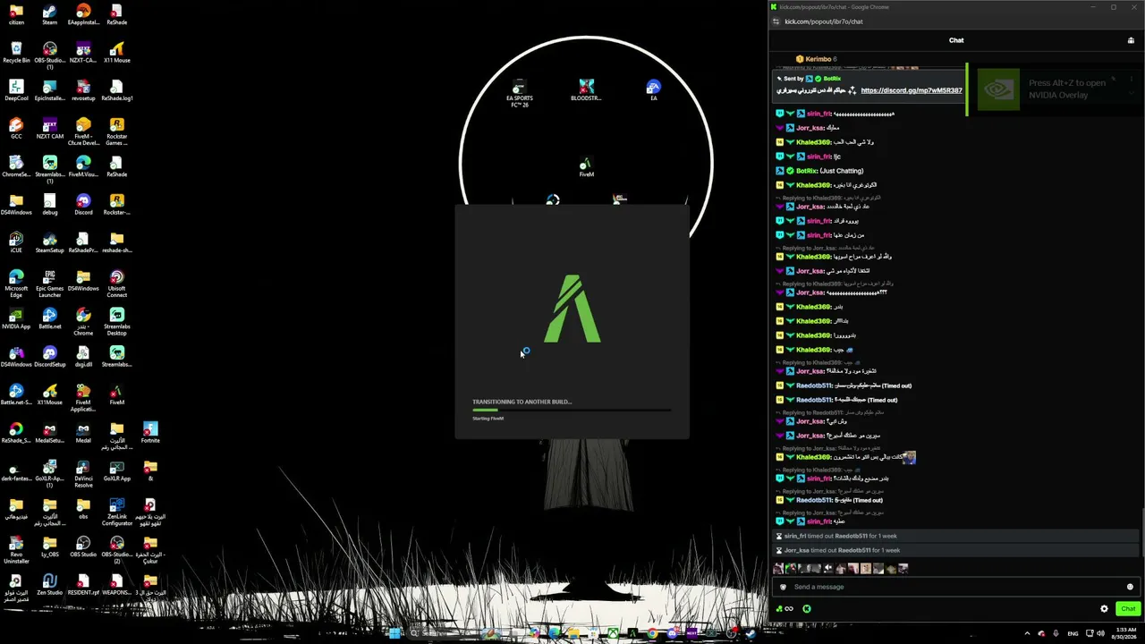
Task: Open the EA SPORTS FC 26 shortcut
Action: click(x=520, y=94)
